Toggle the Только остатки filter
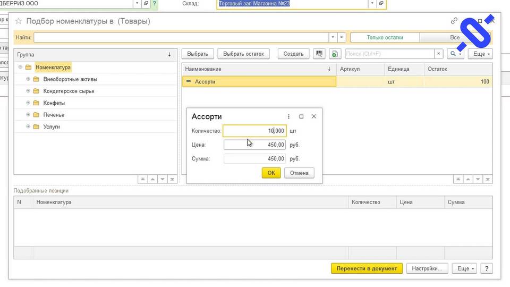Viewport: 510px width, 287px height. pos(385,38)
